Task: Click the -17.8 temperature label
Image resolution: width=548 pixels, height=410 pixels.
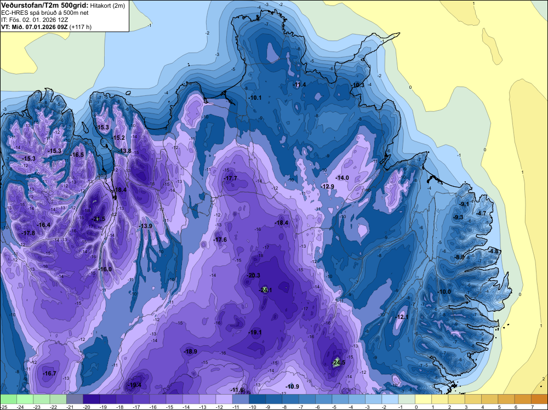Action: [x=28, y=233]
